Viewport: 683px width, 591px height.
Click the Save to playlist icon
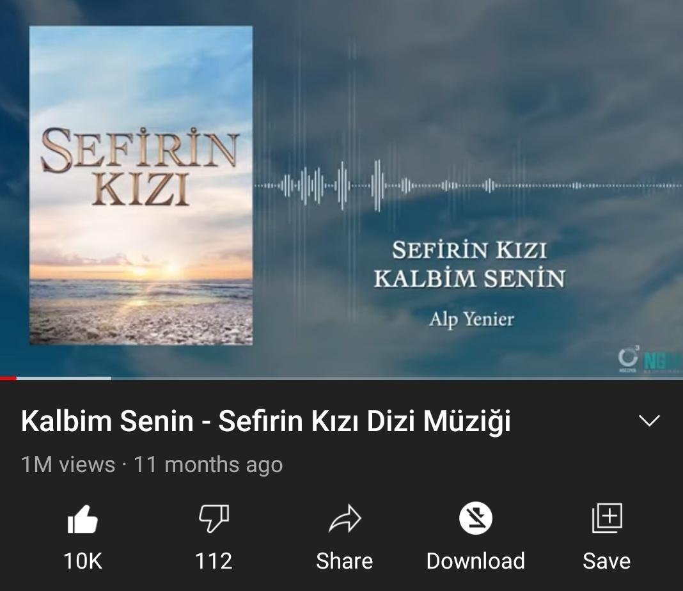point(607,518)
